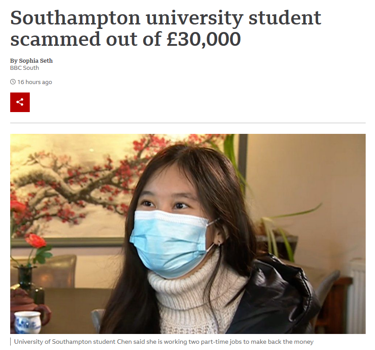Click the red flower in the vase
The height and width of the screenshot is (350, 375).
tap(36, 241)
